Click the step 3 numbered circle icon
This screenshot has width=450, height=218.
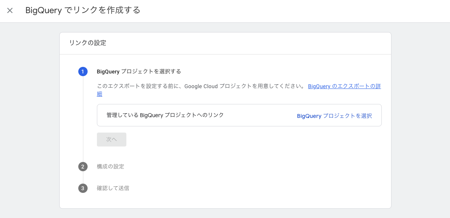click(83, 188)
